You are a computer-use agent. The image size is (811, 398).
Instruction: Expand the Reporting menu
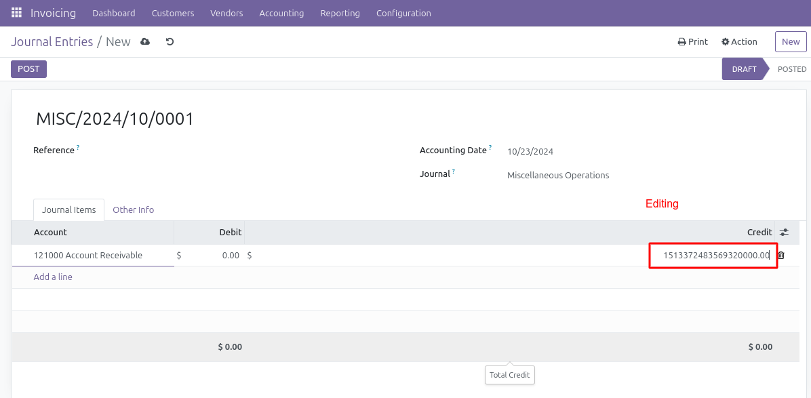[340, 13]
